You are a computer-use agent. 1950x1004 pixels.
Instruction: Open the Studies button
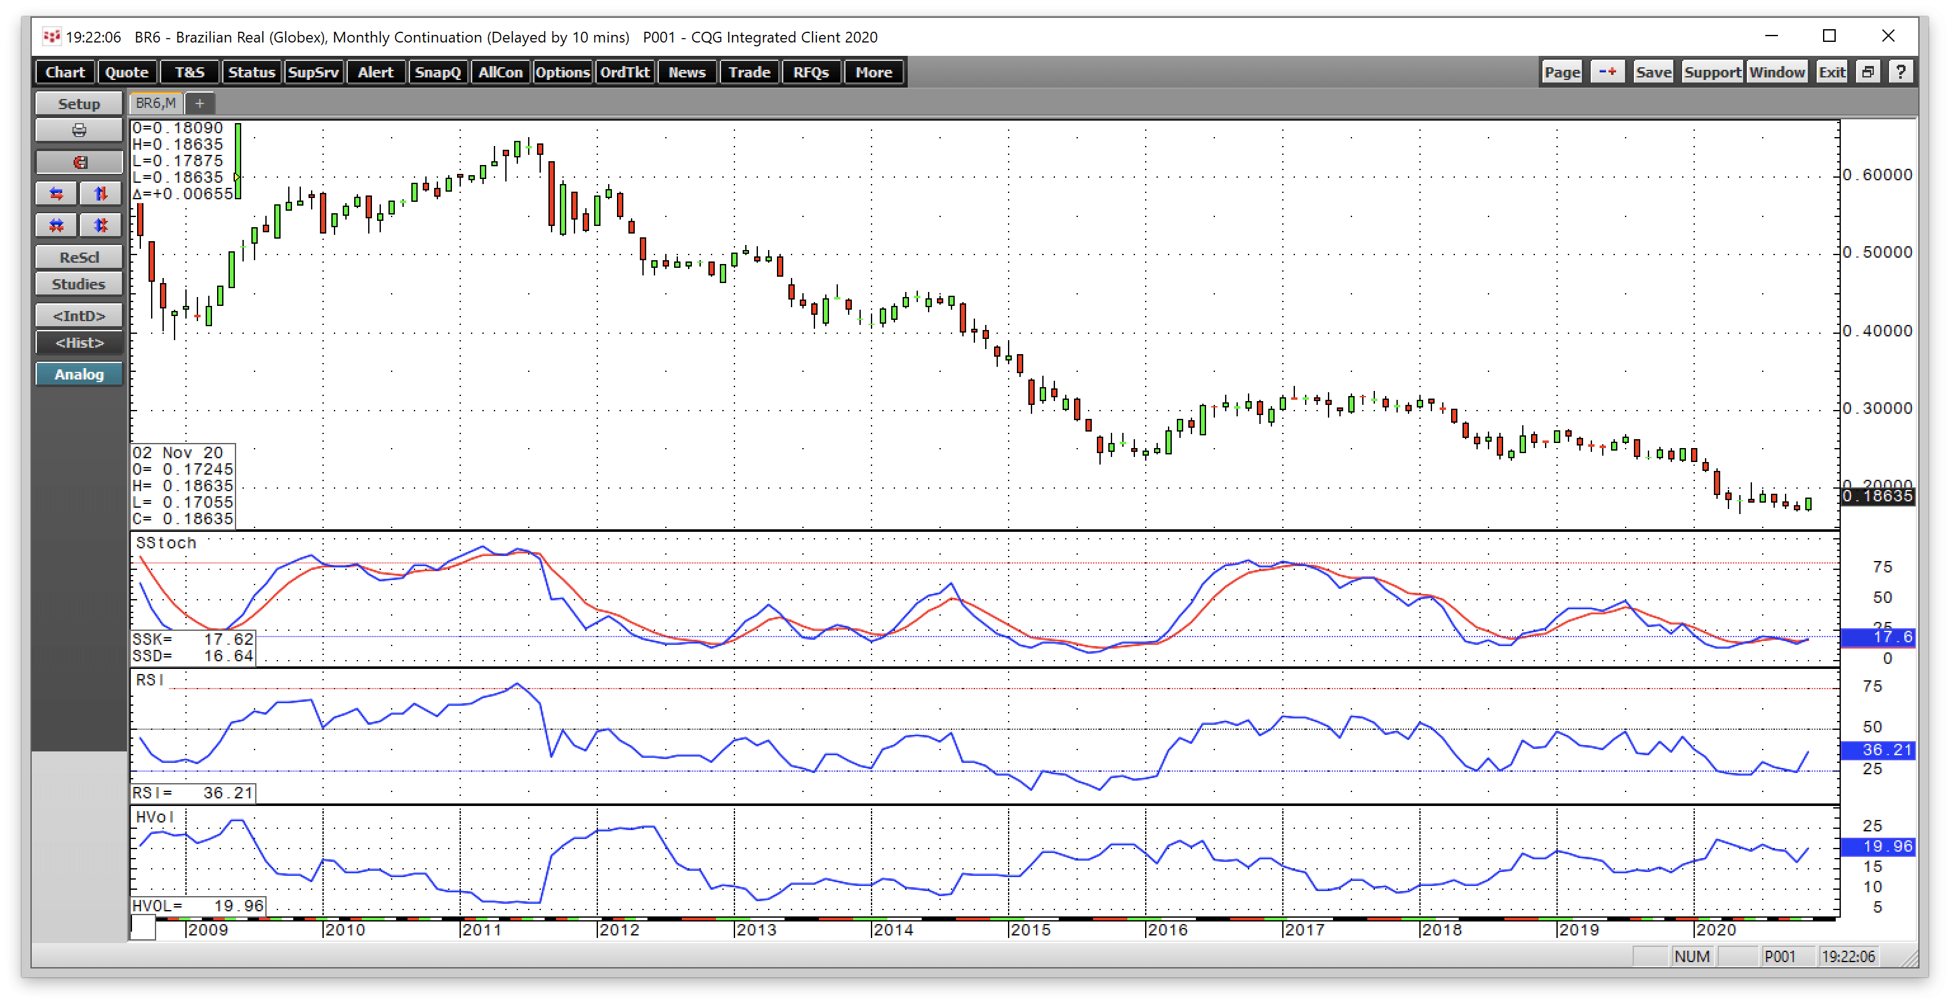coord(79,284)
